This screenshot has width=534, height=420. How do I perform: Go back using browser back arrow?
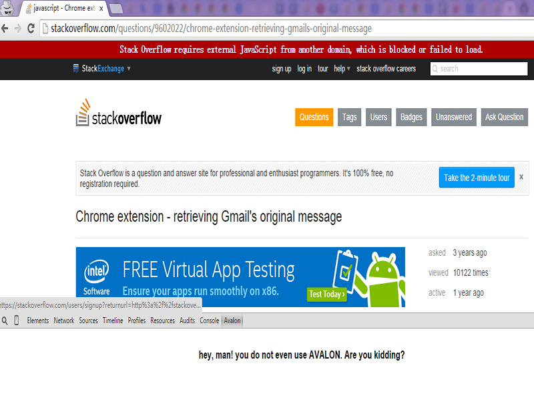click(5, 28)
